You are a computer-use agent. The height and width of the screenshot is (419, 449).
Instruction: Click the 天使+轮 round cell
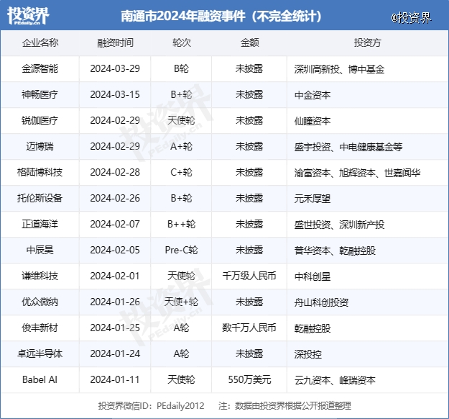pos(181,302)
